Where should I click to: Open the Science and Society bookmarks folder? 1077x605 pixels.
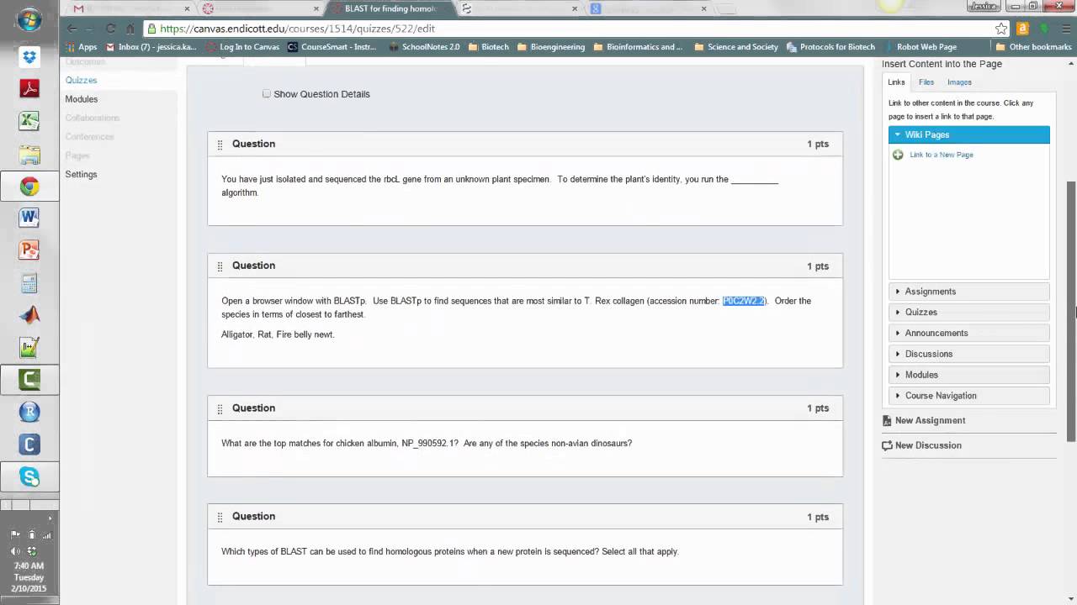tap(735, 47)
